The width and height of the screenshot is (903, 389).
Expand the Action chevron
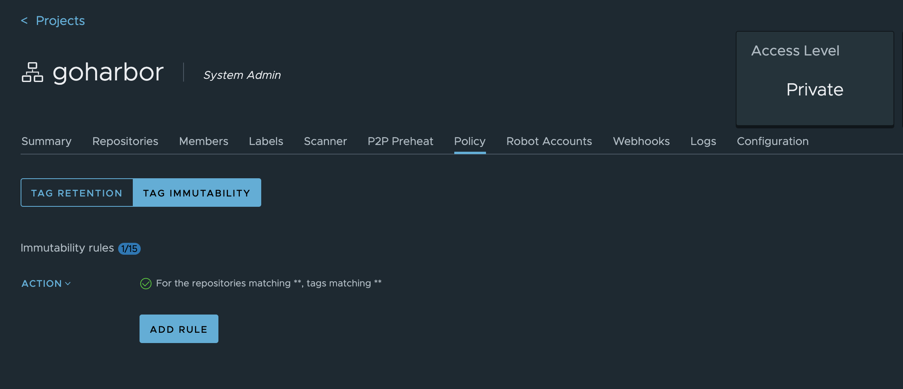click(x=68, y=284)
